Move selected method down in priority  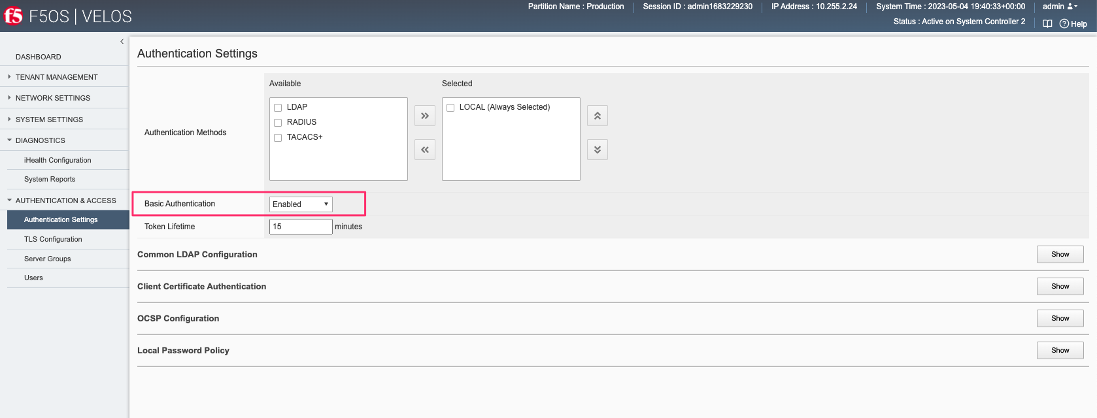(598, 150)
